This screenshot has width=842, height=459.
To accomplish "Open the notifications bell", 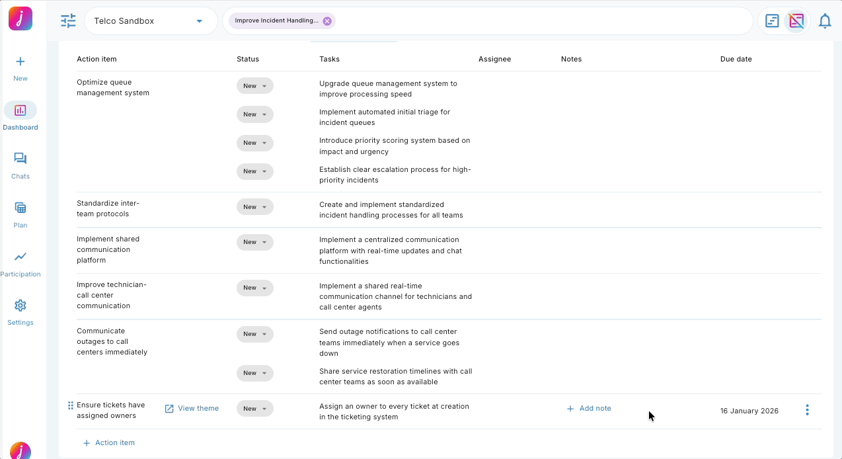I will 824,21.
